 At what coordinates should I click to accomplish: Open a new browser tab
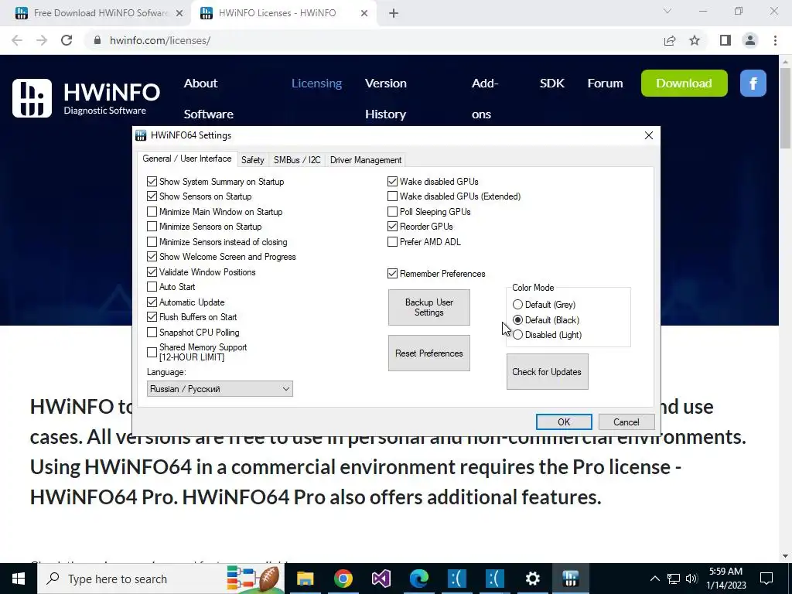[x=394, y=14]
